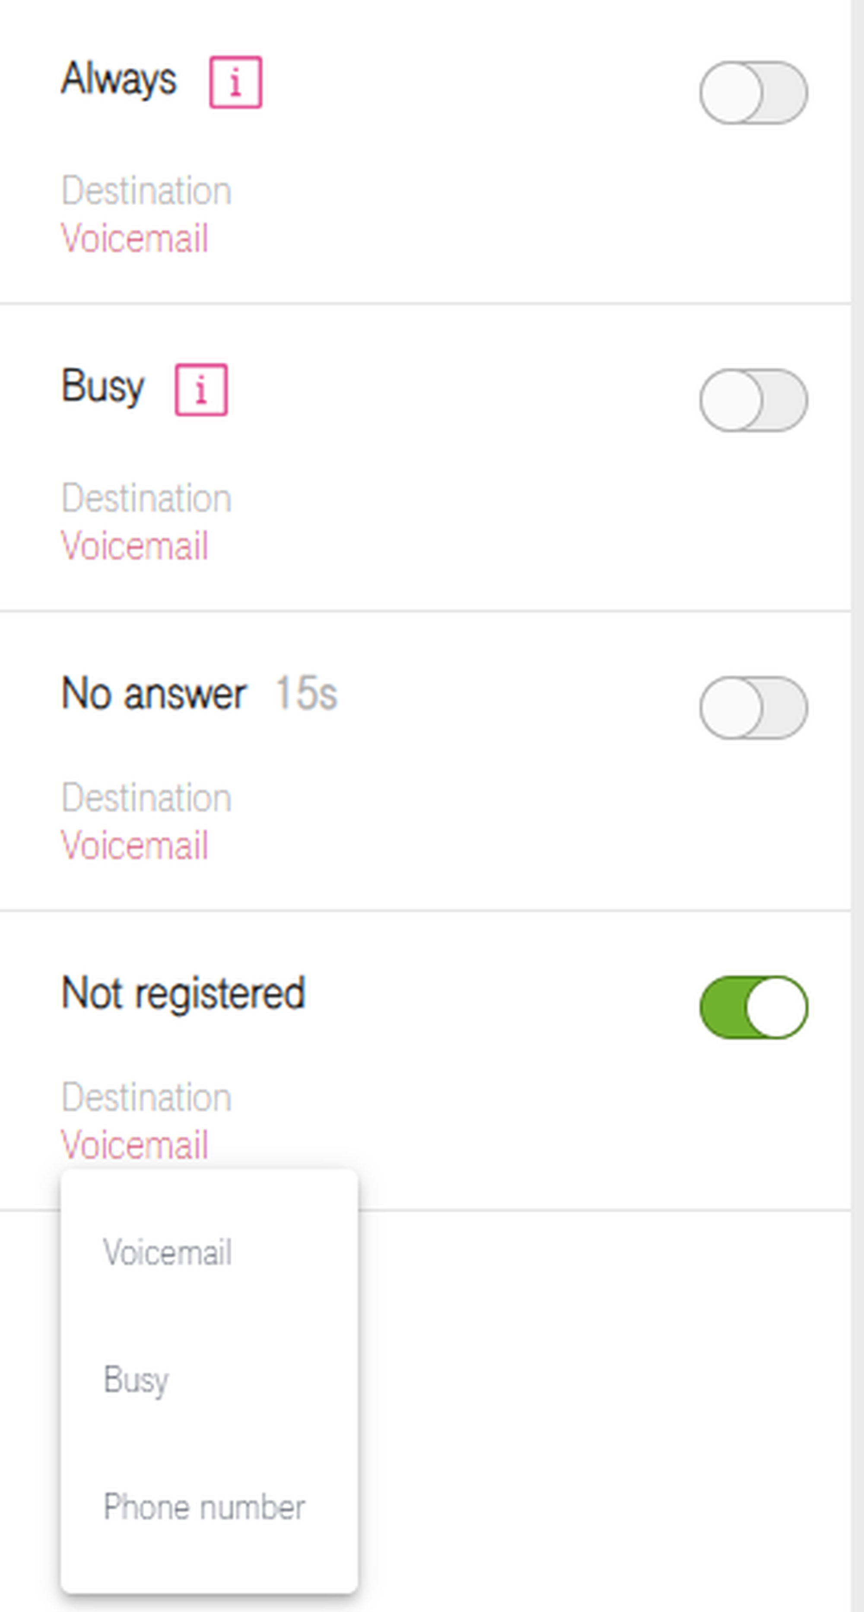Select Voicemail from the open destination menu

pos(168,1253)
